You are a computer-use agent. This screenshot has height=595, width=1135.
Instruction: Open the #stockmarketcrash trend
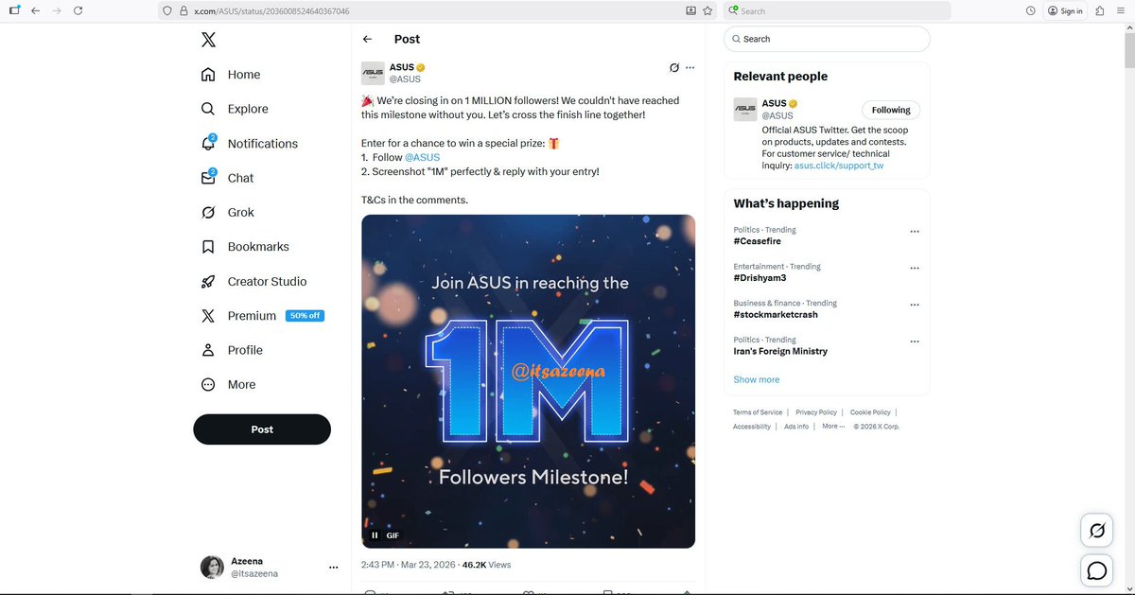point(776,315)
